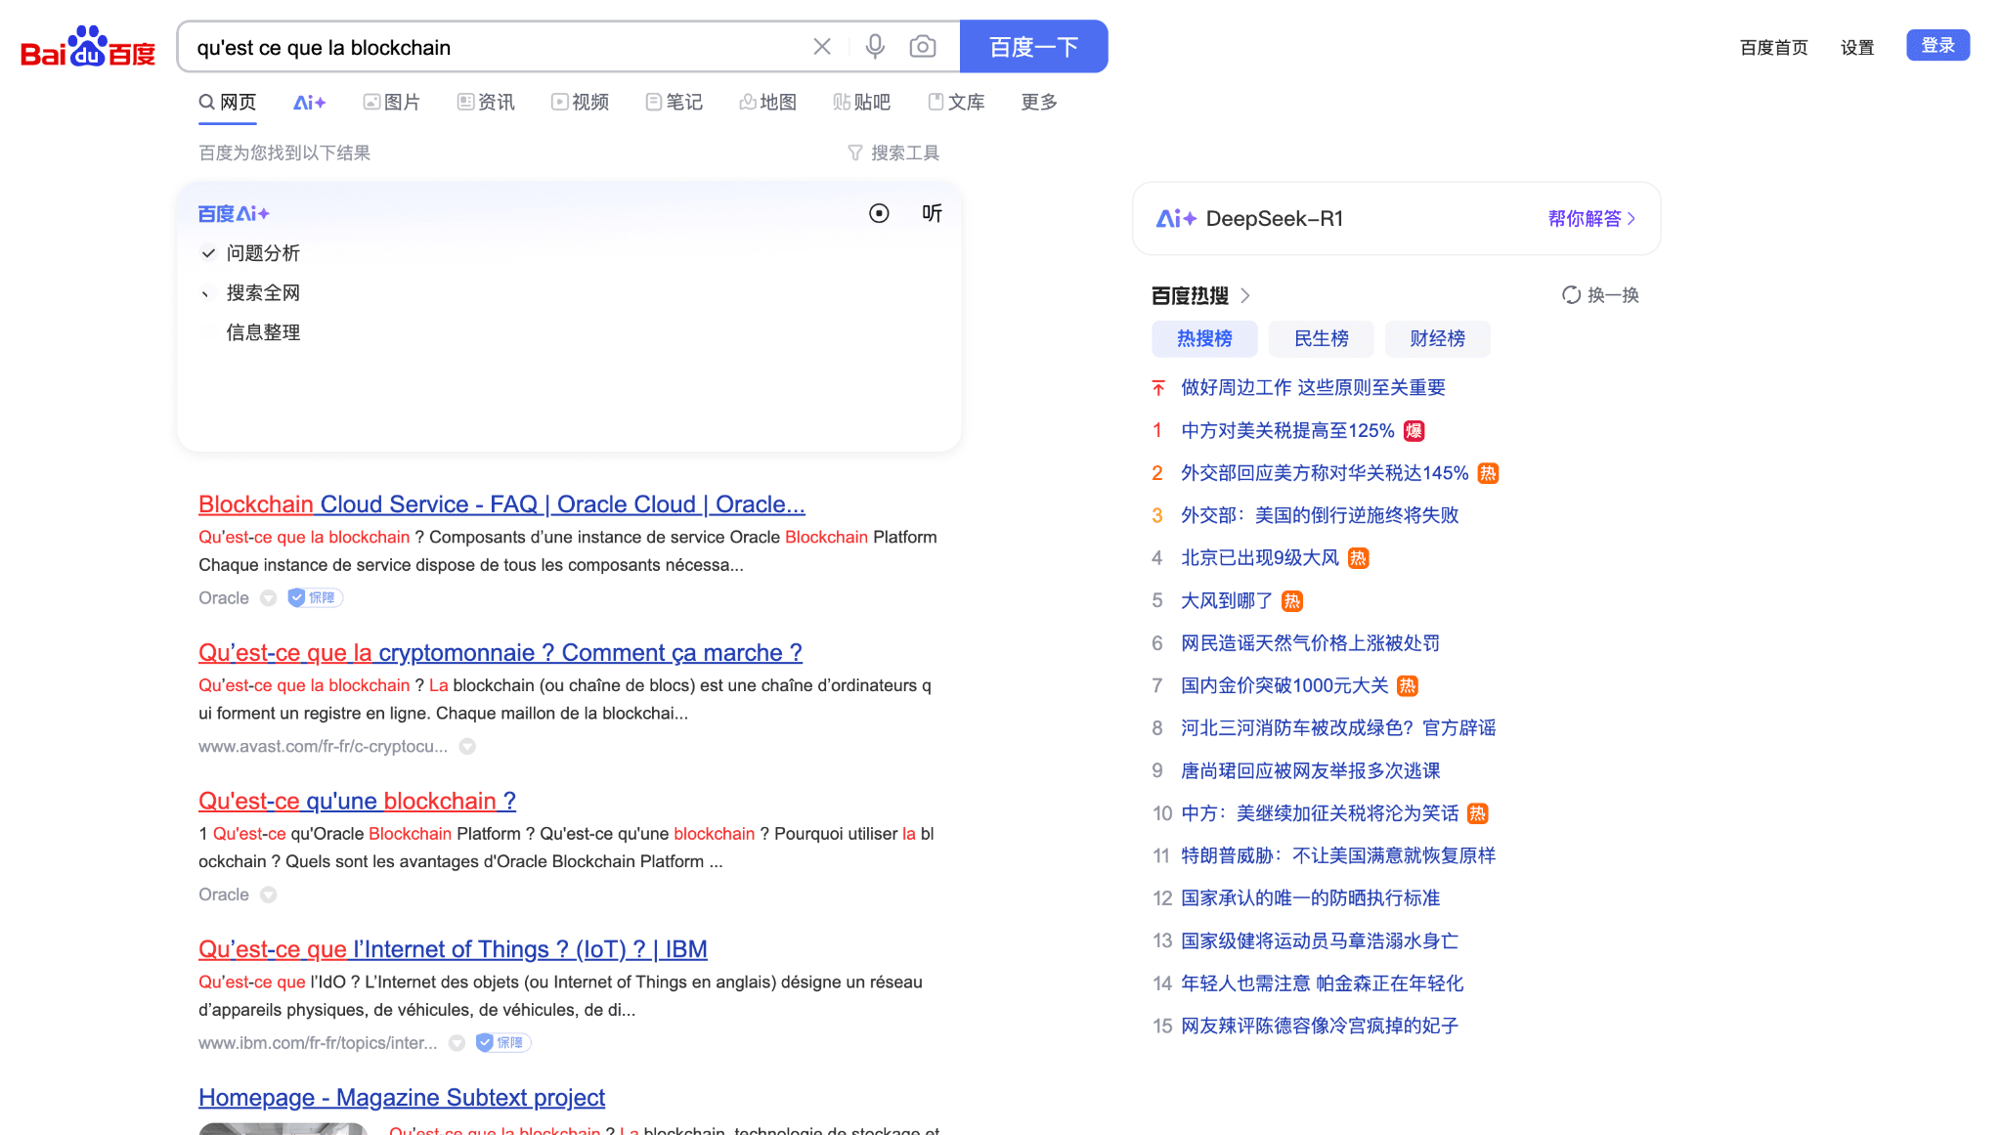This screenshot has height=1135, width=2002.
Task: Select the 热搜榜 tab
Action: tap(1204, 339)
